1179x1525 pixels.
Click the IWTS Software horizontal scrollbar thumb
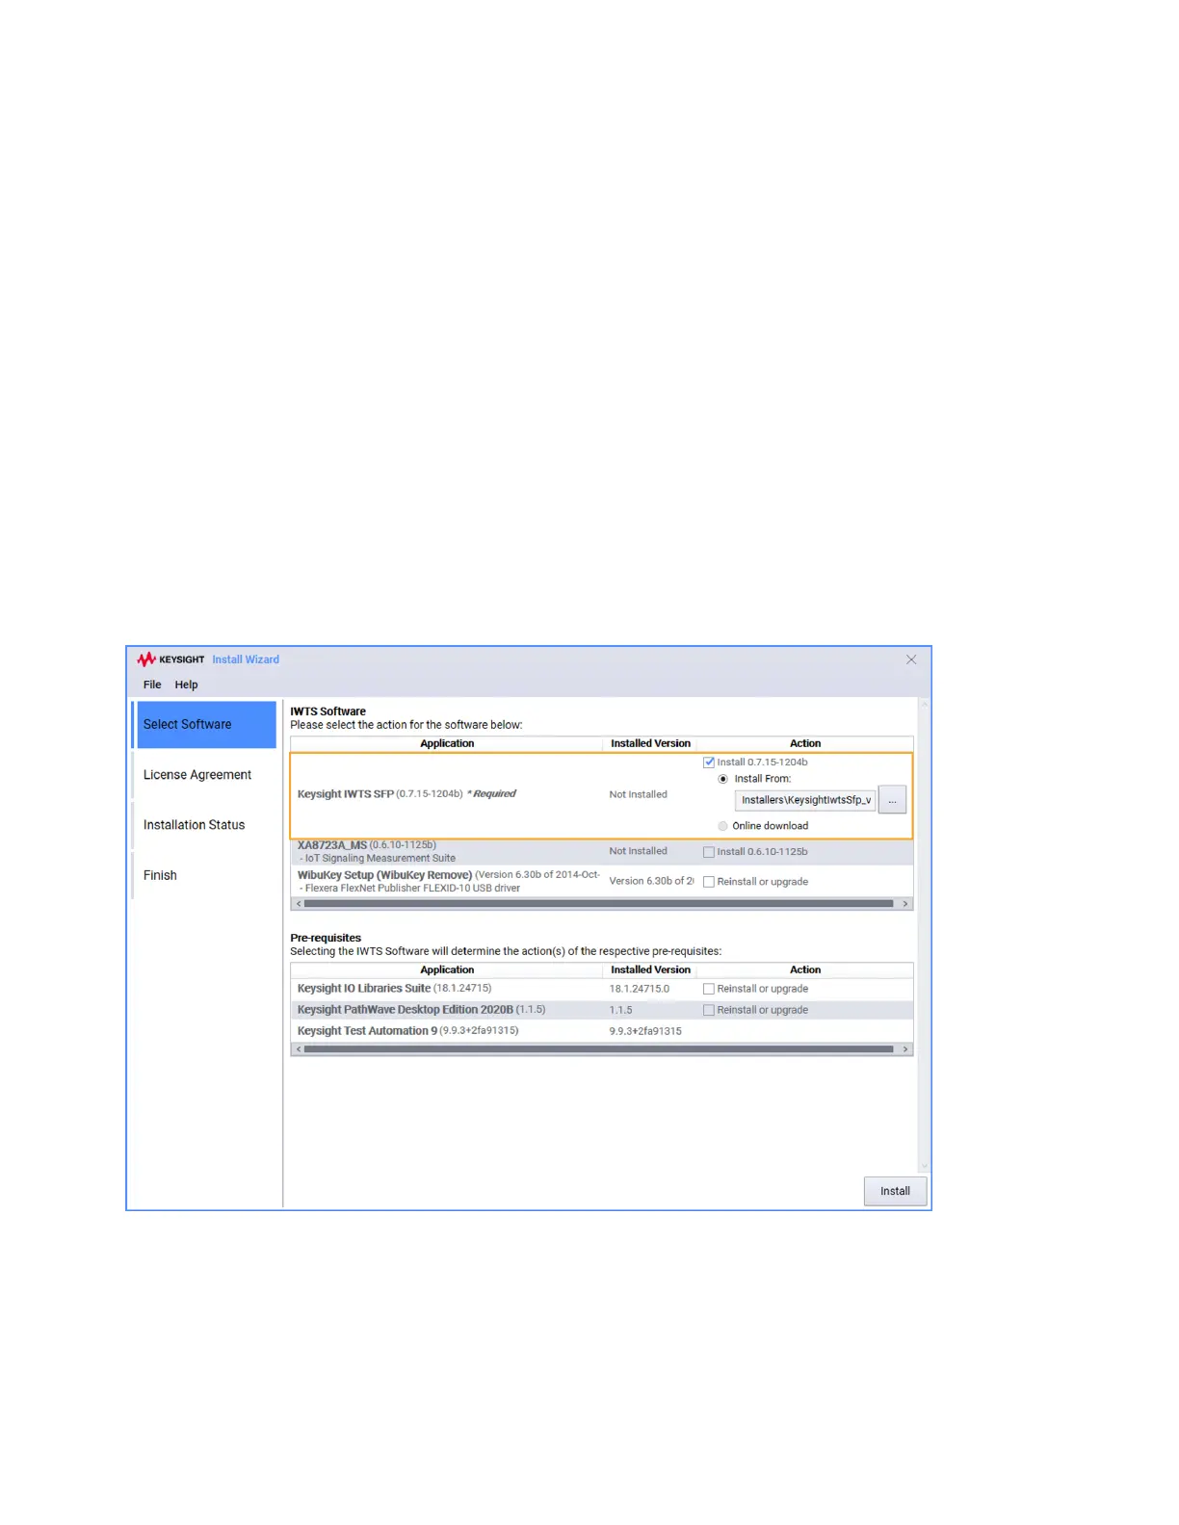coord(599,904)
